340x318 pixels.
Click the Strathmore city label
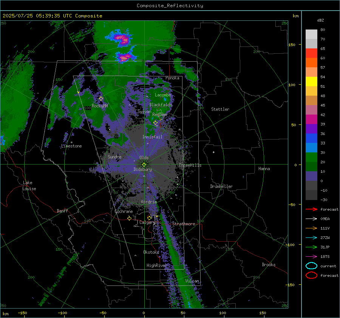point(184,224)
